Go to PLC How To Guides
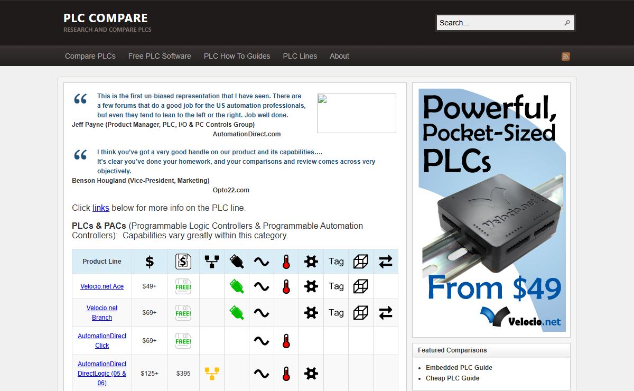The image size is (634, 391). (237, 56)
